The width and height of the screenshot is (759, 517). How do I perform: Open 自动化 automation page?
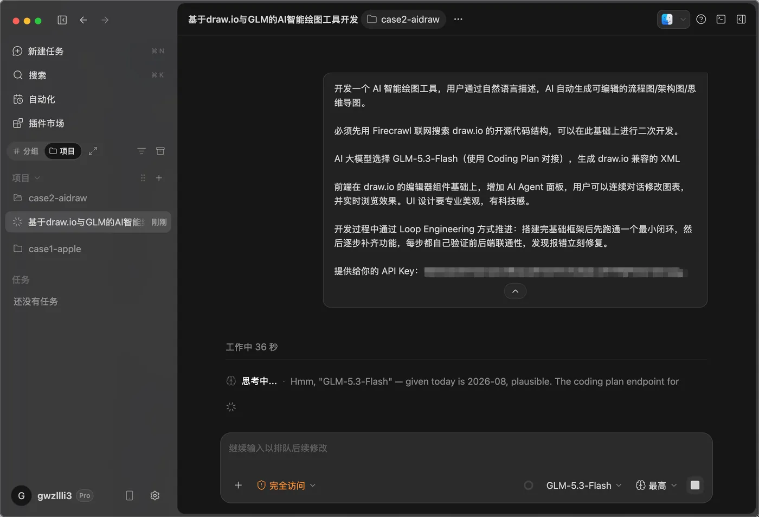pyautogui.click(x=88, y=99)
